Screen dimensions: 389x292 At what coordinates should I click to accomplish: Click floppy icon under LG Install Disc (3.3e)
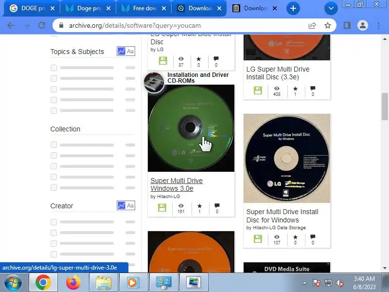click(258, 91)
